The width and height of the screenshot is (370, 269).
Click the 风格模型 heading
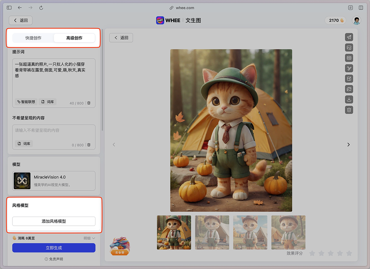click(x=20, y=205)
